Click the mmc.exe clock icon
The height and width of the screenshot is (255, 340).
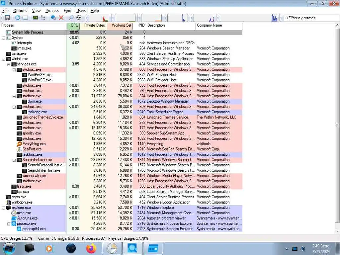click(x=14, y=213)
